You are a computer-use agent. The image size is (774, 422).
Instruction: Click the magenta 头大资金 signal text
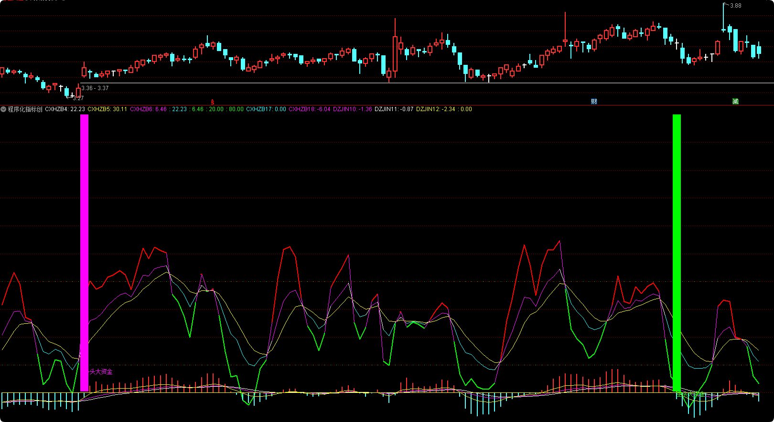click(101, 372)
